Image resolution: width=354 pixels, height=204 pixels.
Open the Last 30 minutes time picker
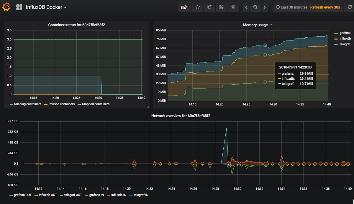click(x=292, y=7)
